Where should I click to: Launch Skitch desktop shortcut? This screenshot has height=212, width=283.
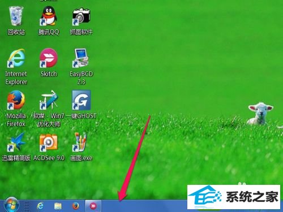(49, 58)
